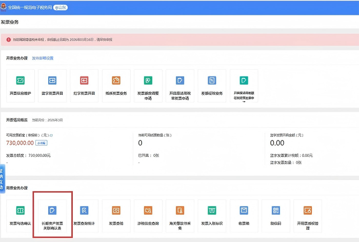Open 红字发票开具 red invoice tile
359x242 pixels.
pos(84,86)
